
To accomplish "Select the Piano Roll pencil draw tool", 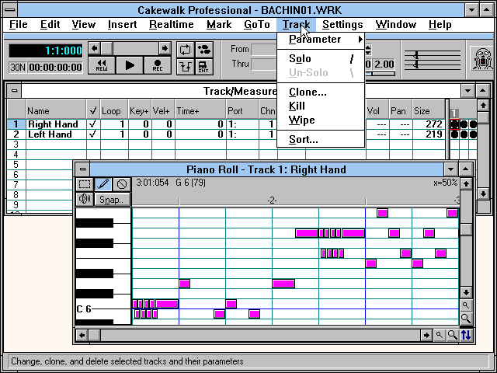I will (x=103, y=184).
